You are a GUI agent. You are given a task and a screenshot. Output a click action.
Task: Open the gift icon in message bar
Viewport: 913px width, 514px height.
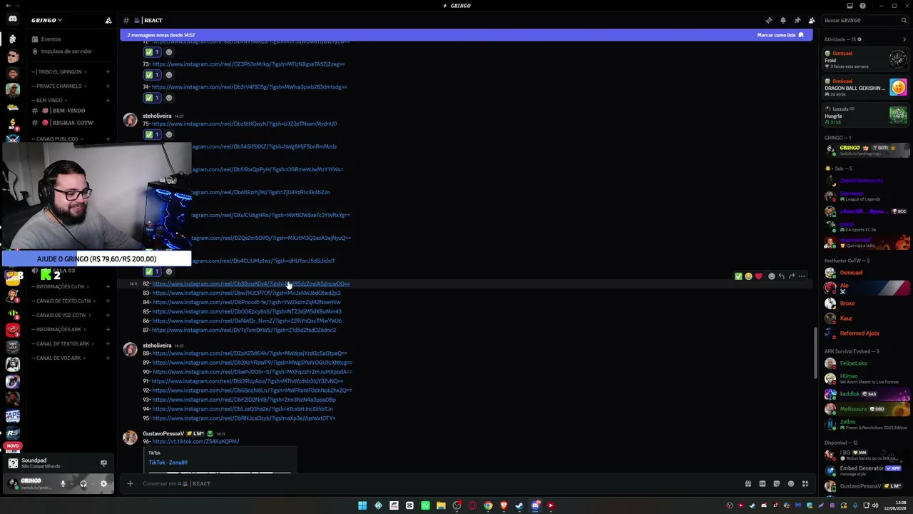(x=748, y=483)
